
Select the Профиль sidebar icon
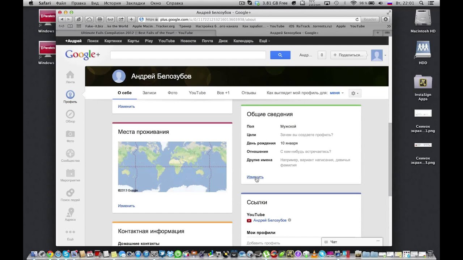tap(70, 95)
